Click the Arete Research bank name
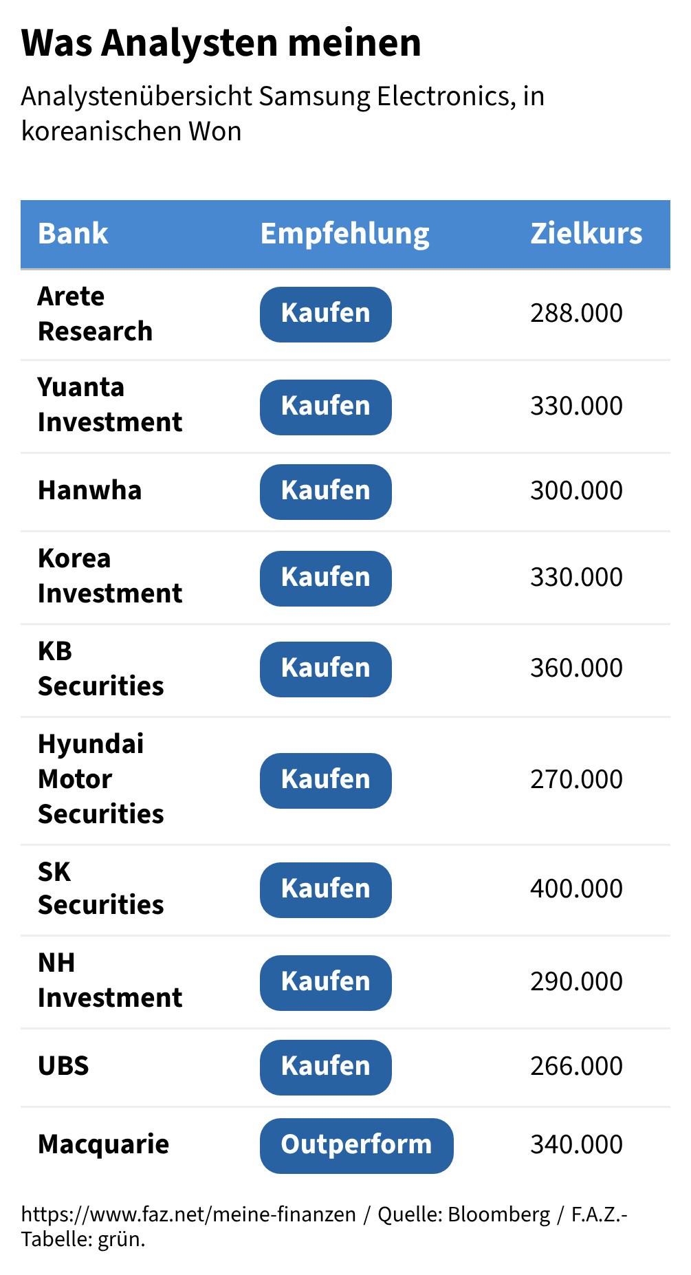 (x=95, y=314)
